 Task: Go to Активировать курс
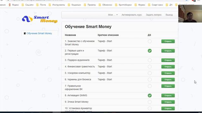point(132,15)
